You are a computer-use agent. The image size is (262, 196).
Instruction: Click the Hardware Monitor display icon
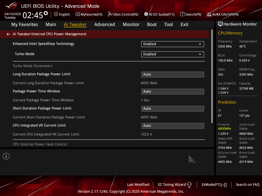tap(220, 24)
